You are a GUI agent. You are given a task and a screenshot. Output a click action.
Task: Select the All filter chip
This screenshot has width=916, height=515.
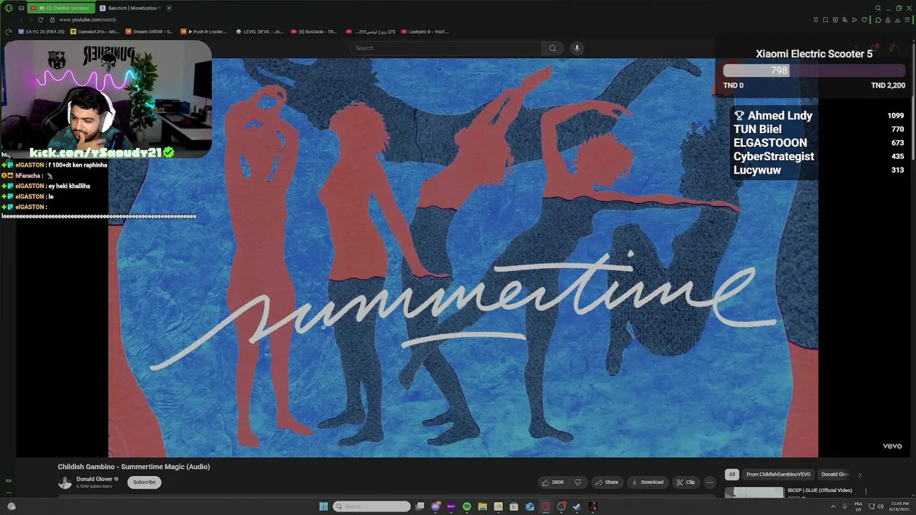(731, 474)
